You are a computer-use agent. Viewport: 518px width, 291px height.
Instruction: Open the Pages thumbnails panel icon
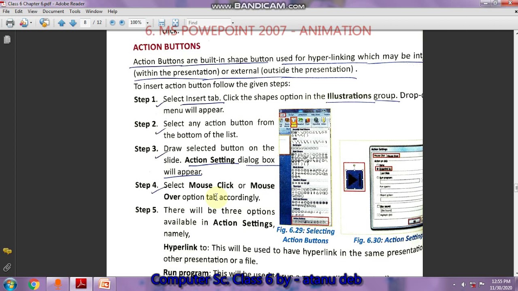click(x=7, y=40)
